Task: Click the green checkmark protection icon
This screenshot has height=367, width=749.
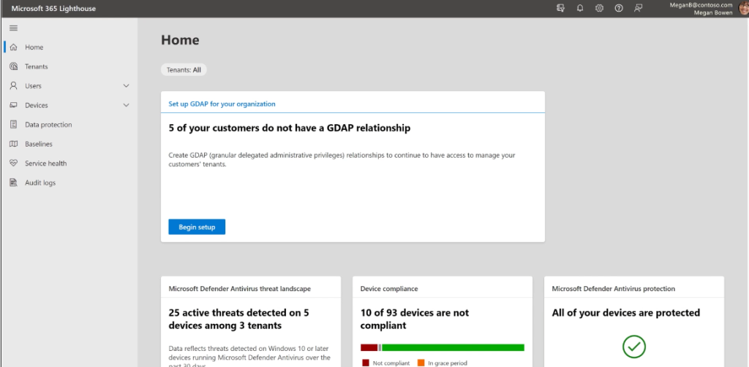Action: (x=634, y=347)
